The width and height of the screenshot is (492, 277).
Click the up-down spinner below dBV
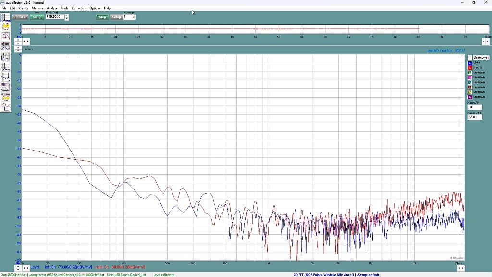(x=18, y=268)
